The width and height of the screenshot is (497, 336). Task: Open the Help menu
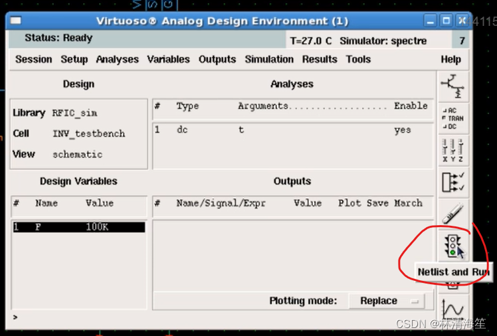tap(450, 59)
